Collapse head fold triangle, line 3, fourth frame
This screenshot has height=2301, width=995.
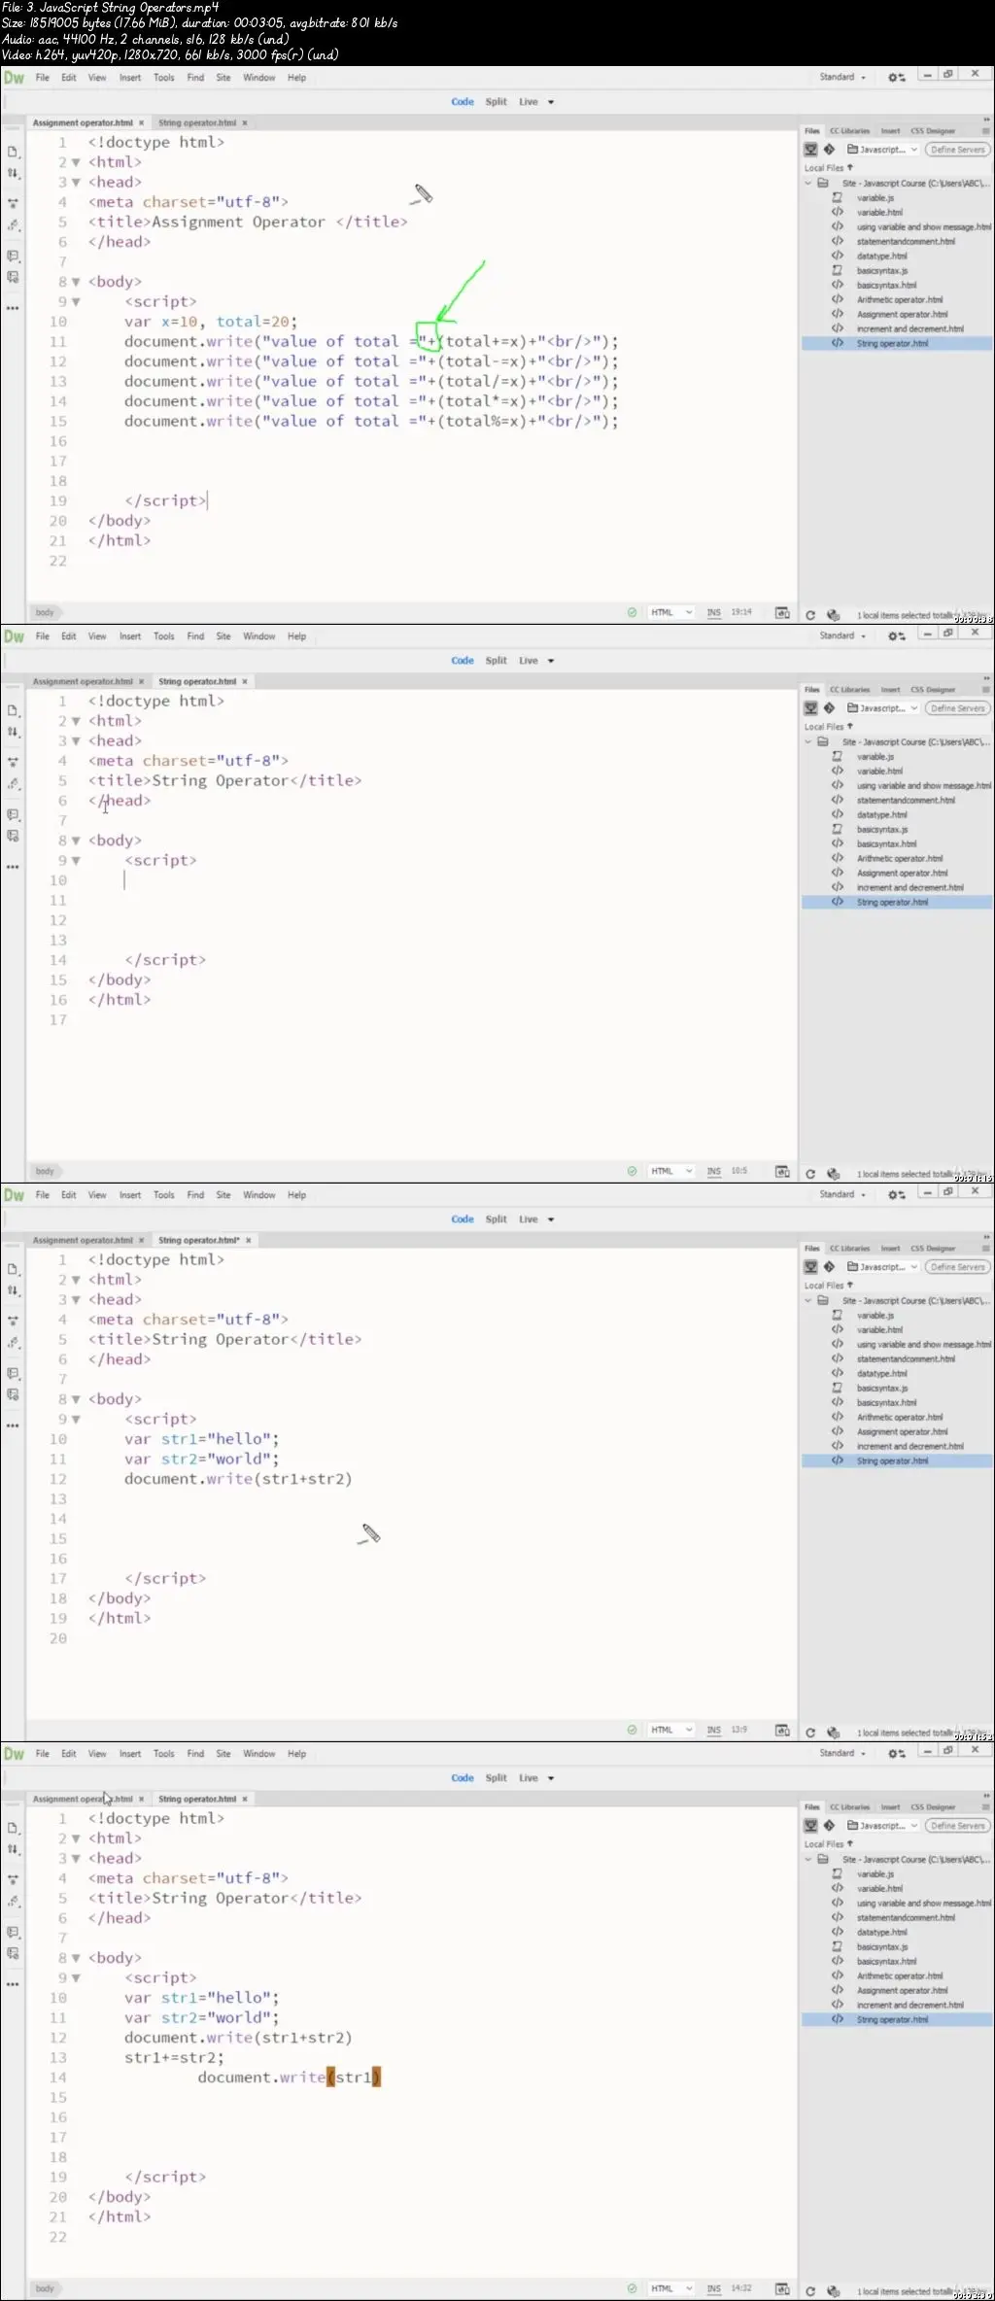[76, 1859]
